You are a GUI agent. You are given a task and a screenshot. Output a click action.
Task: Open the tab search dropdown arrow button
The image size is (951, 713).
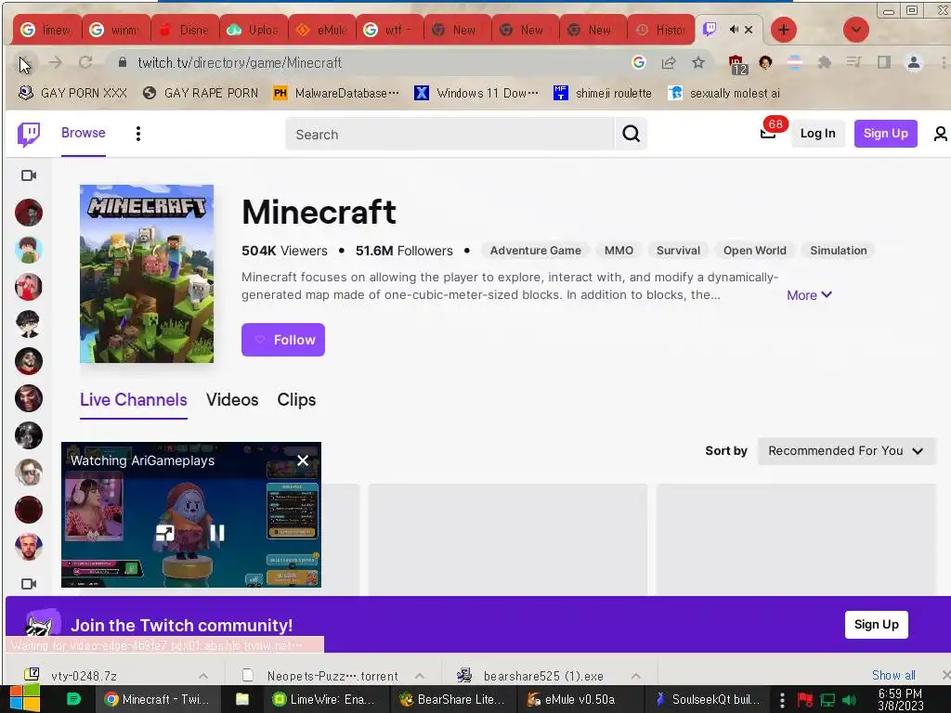coord(855,30)
